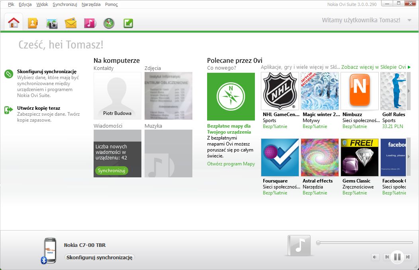Click the green sync chain icon
Screen dimensions: 419x270
point(8,74)
